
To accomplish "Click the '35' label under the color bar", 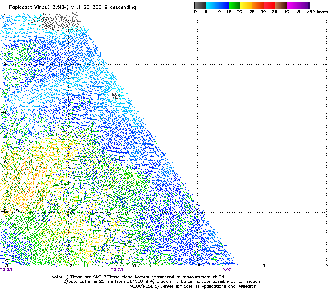I will tap(275, 12).
